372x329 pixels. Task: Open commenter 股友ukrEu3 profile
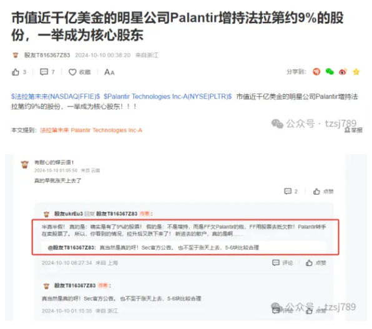[69, 214]
